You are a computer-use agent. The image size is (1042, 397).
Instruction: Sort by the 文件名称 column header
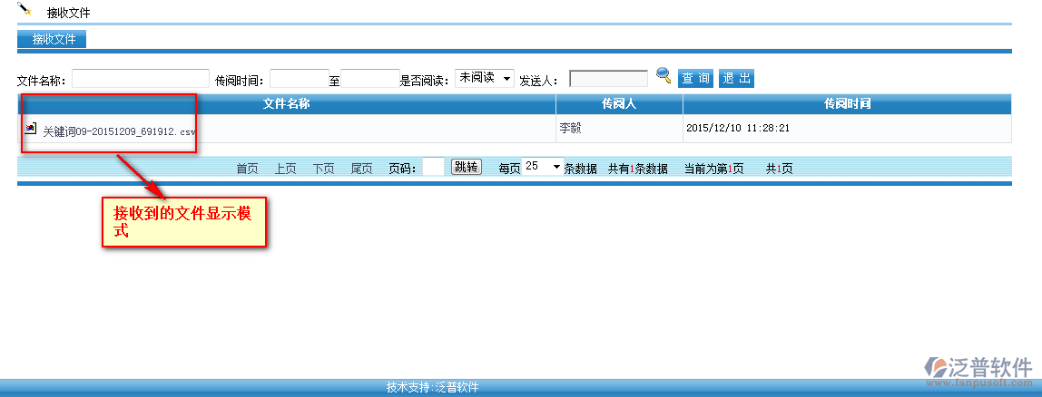(x=287, y=103)
